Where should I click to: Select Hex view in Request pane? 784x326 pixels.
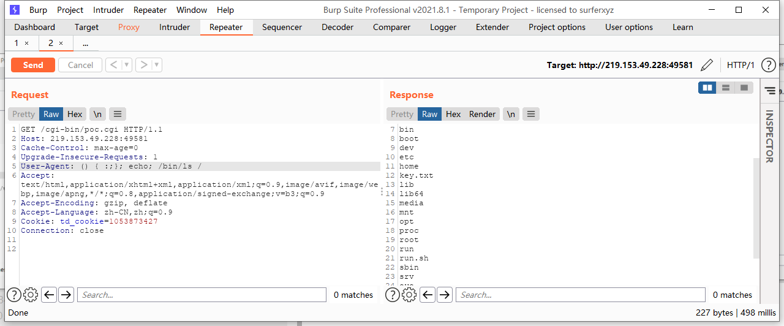[75, 114]
